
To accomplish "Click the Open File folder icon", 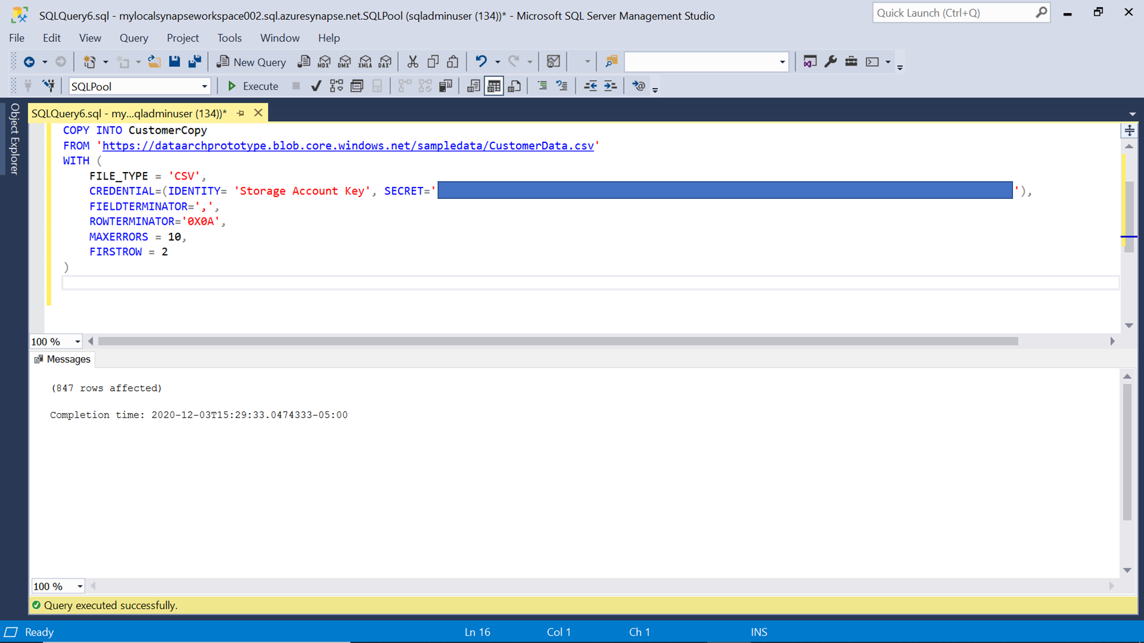I will tap(154, 62).
